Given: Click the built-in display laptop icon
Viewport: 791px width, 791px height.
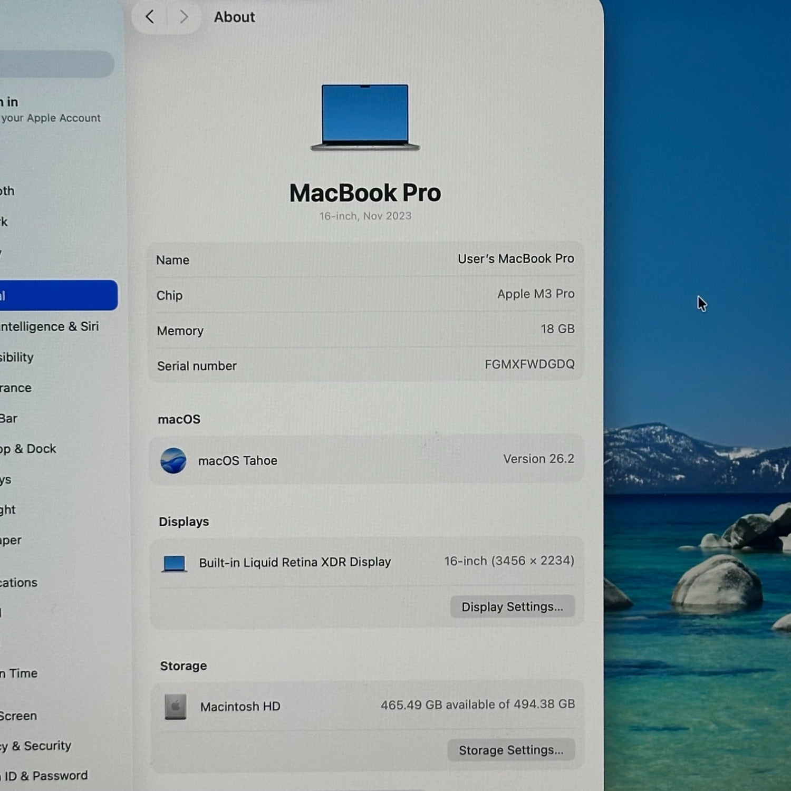Looking at the screenshot, I should (174, 563).
